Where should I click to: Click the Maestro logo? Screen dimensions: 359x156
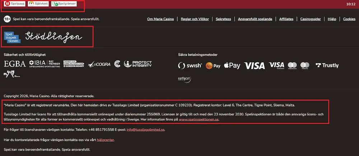(305, 65)
